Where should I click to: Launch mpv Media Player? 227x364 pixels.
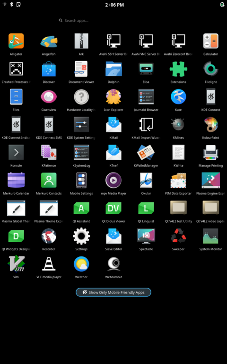click(113, 181)
